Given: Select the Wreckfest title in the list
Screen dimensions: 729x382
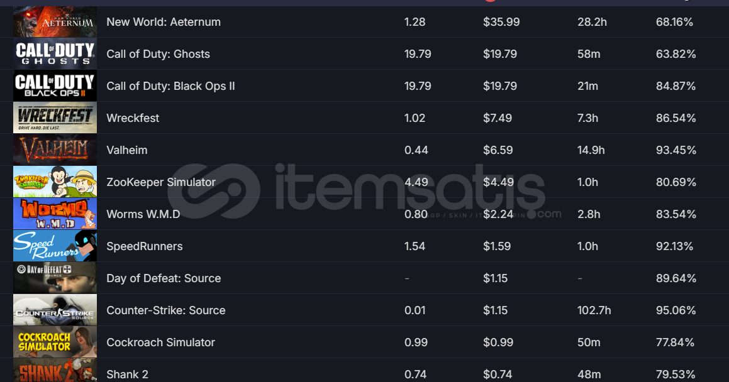Looking at the screenshot, I should 133,118.
